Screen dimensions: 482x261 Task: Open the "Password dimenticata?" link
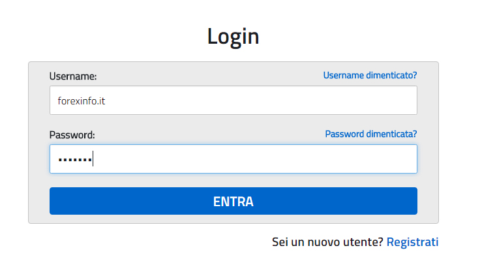[370, 134]
